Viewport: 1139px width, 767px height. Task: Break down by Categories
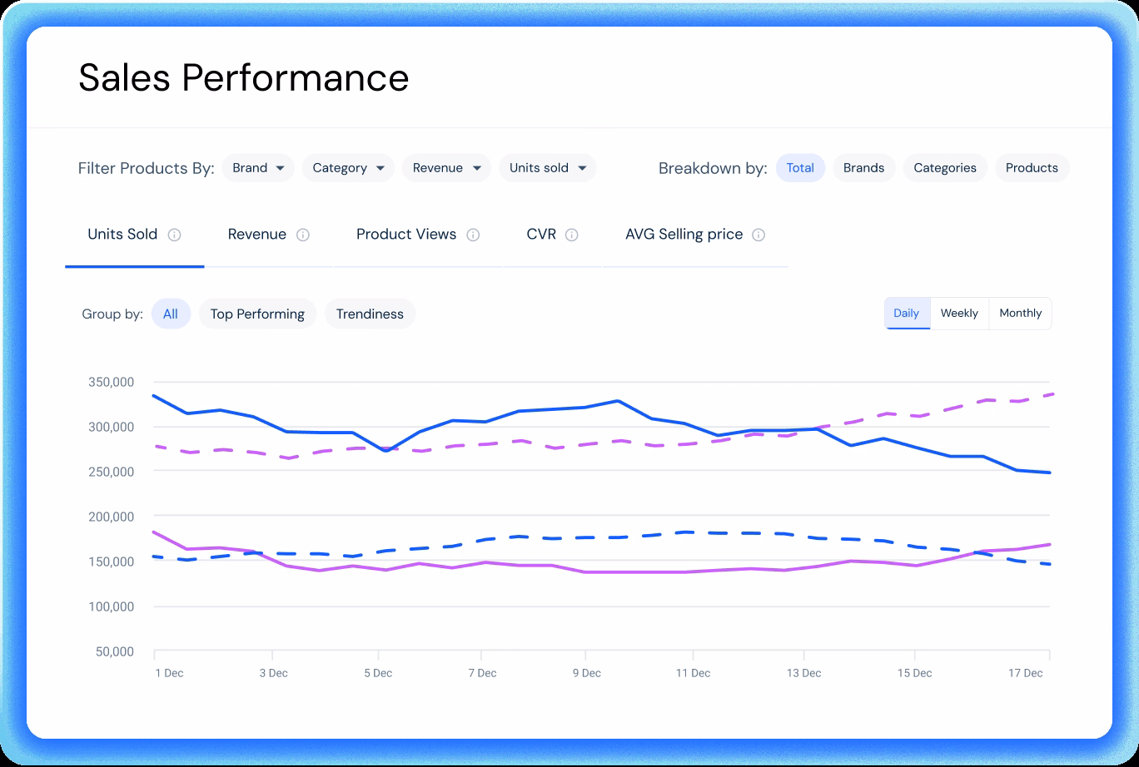click(x=945, y=168)
